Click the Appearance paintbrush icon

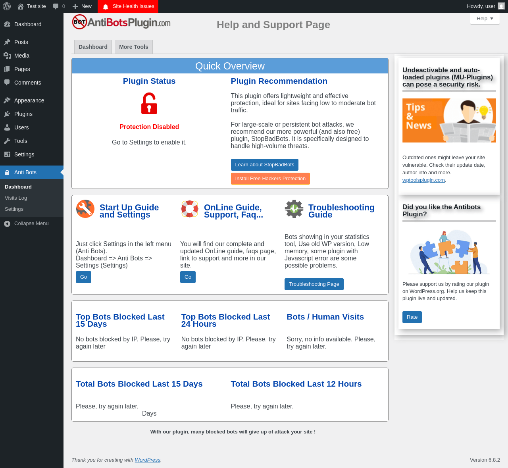7,100
